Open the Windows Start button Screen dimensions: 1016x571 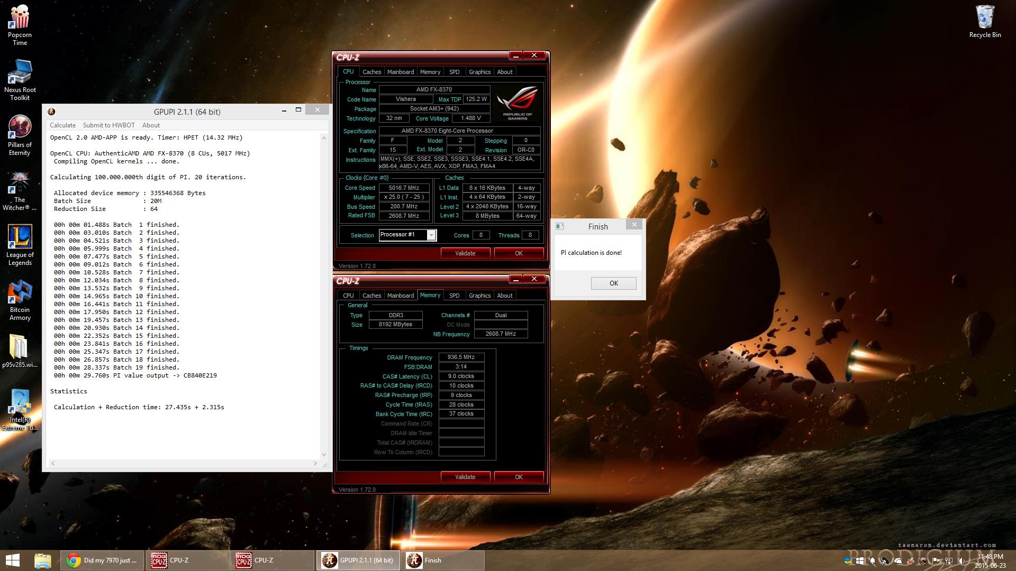12,560
